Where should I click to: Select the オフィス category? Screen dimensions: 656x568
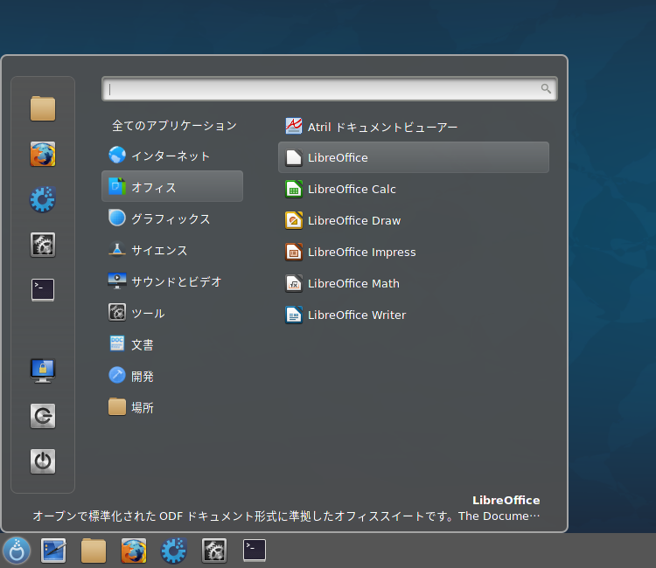tap(172, 186)
